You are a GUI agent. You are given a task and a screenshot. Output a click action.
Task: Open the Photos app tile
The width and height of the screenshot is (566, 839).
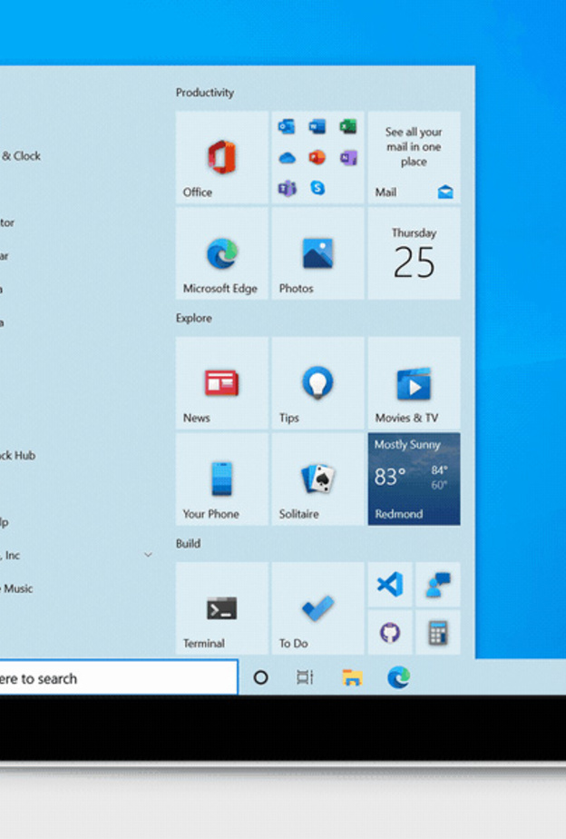(317, 254)
